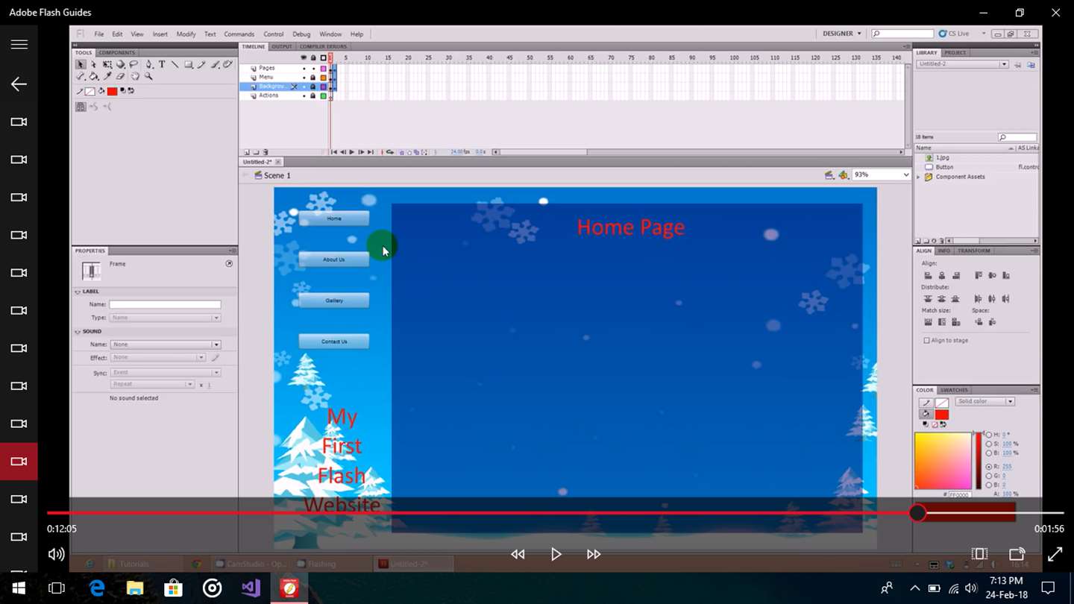Click the frame label Name input field
1074x604 pixels.
pos(165,304)
